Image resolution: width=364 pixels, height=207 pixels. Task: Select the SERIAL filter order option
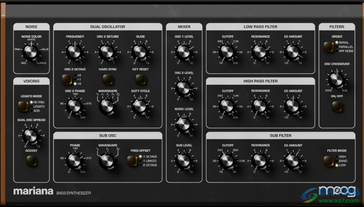click(342, 43)
